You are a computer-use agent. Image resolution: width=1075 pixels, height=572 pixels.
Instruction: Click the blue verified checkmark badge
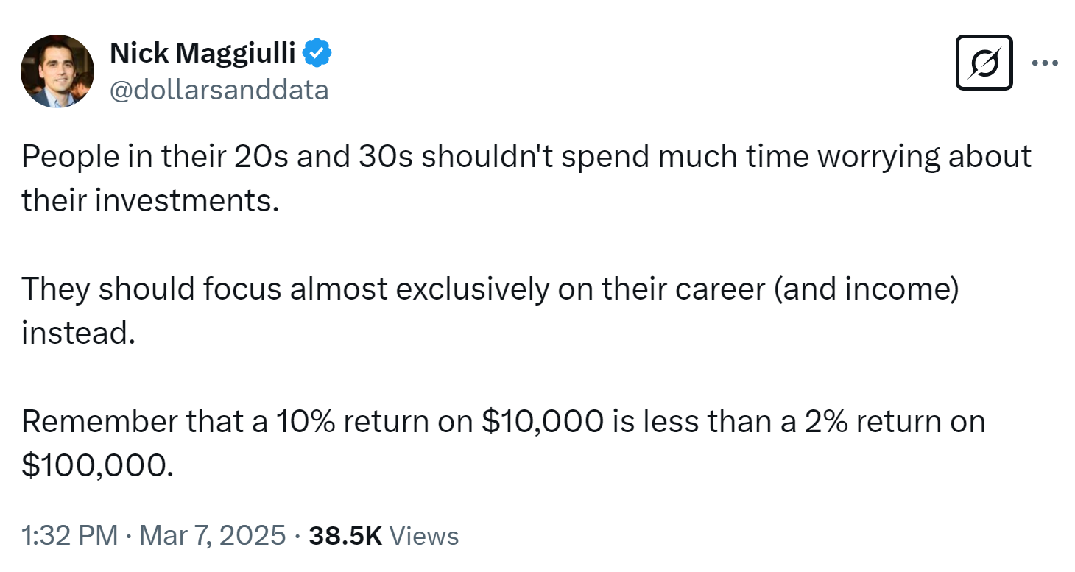click(x=318, y=53)
